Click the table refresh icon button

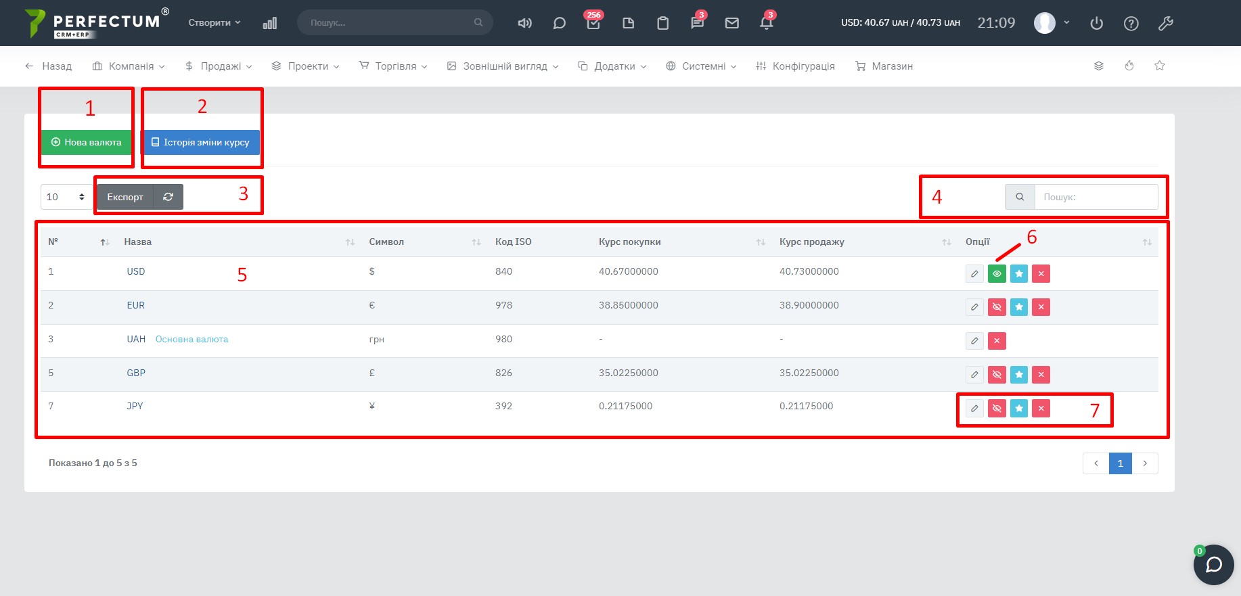(168, 197)
